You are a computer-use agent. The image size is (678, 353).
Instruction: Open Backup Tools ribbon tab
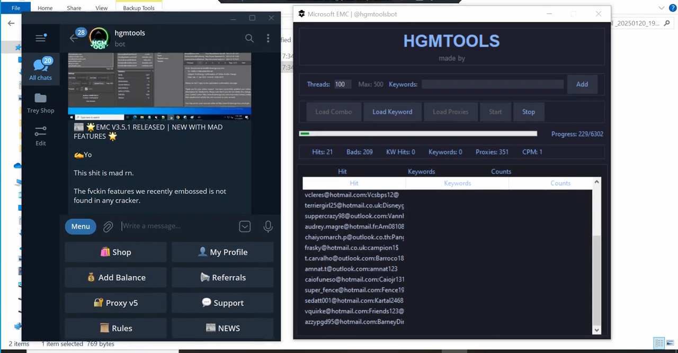139,8
